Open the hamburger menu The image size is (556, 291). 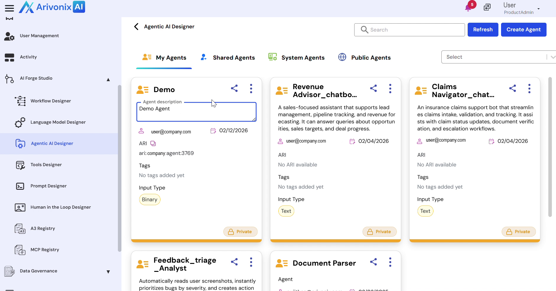(9, 8)
